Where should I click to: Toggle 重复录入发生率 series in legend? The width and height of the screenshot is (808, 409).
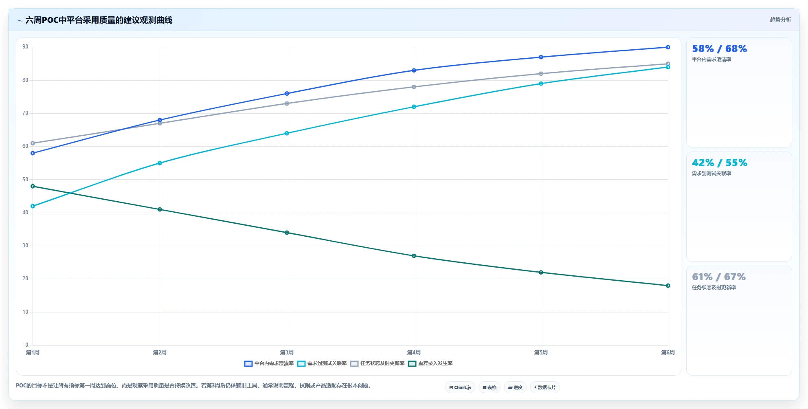point(430,363)
